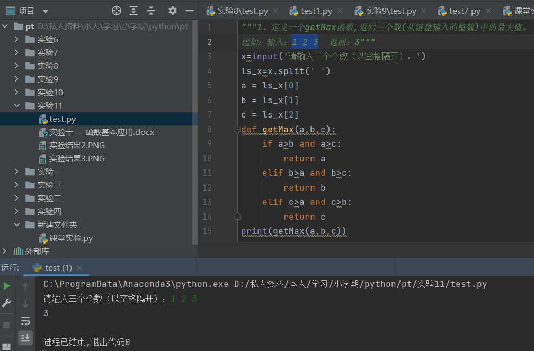The image size is (534, 351).
Task: Switch to the test1.py editor tab
Action: [316, 11]
